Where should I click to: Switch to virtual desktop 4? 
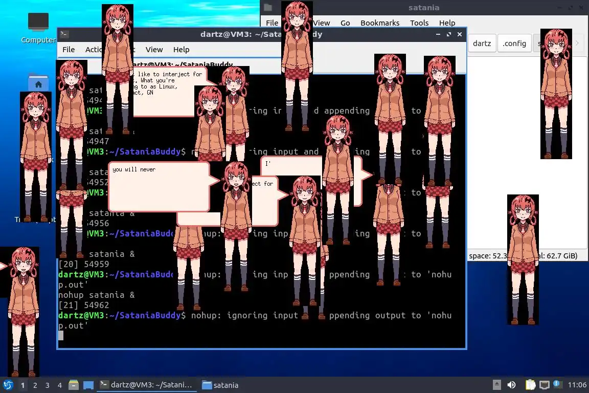tap(60, 385)
